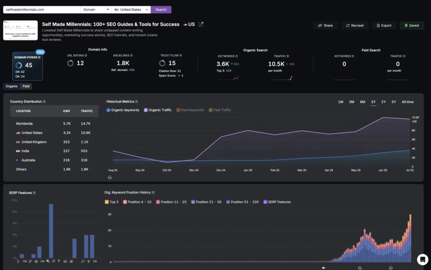Select the 6M time range
Viewport: 431px width, 270px height.
tap(362, 102)
